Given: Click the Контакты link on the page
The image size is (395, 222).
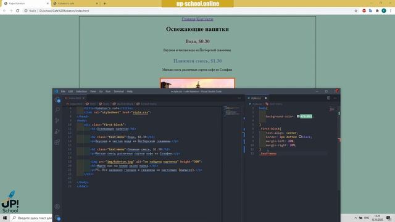Looking at the screenshot, I should point(205,19).
